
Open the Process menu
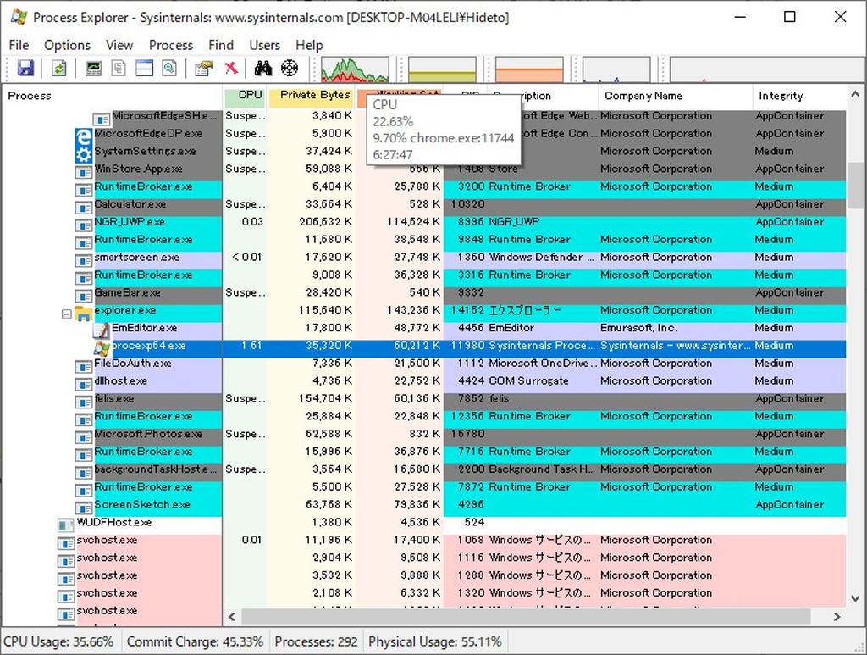(171, 45)
